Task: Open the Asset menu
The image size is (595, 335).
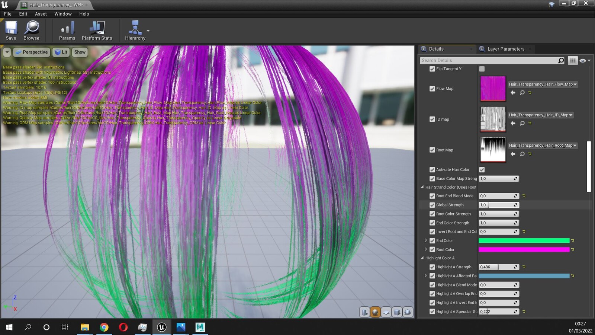Action: click(x=41, y=14)
